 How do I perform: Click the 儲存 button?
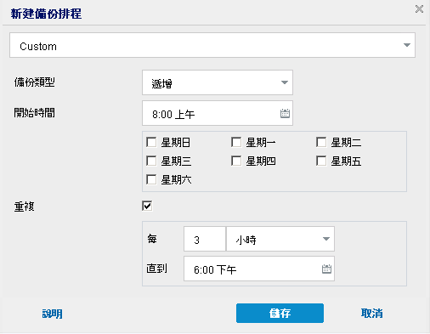[x=280, y=313]
